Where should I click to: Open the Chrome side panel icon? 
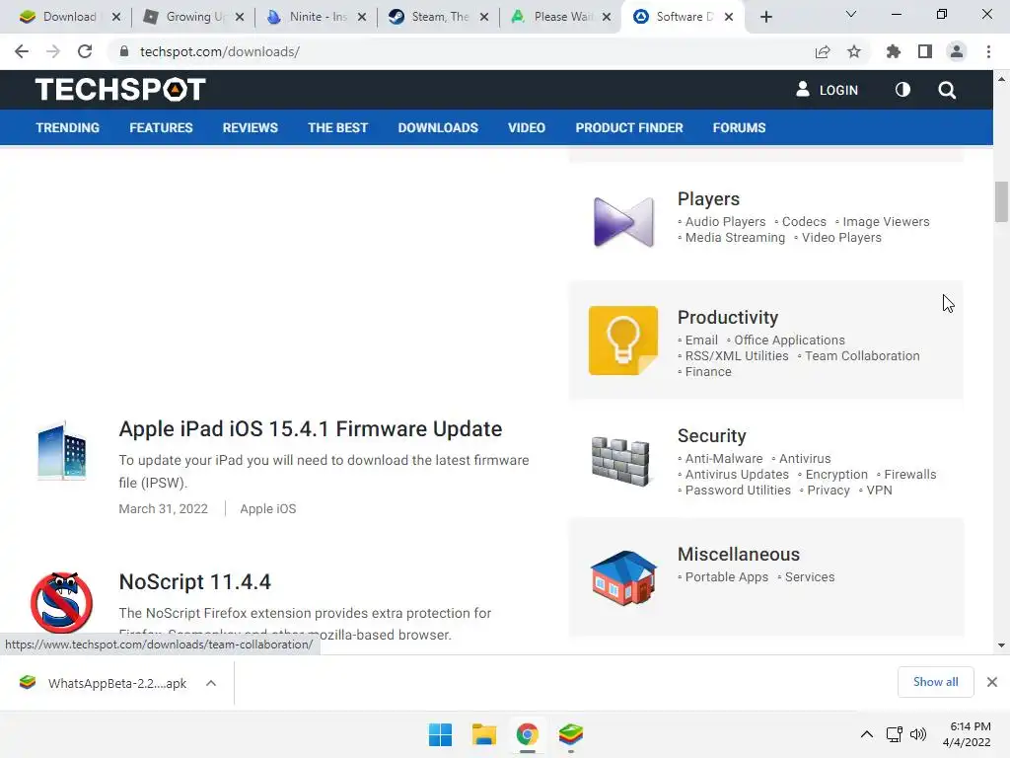pyautogui.click(x=925, y=51)
